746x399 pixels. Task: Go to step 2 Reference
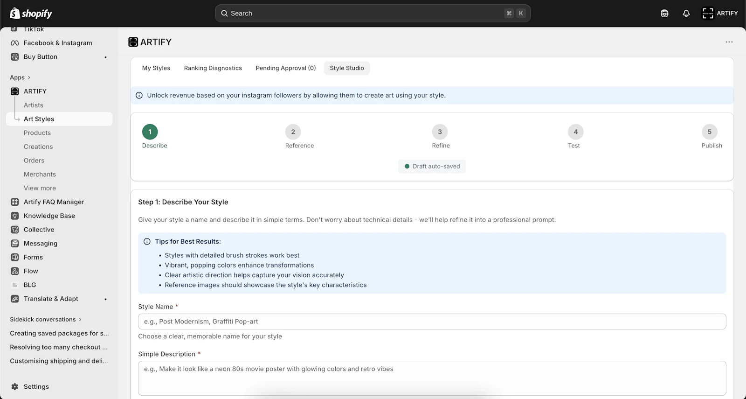coord(293,132)
